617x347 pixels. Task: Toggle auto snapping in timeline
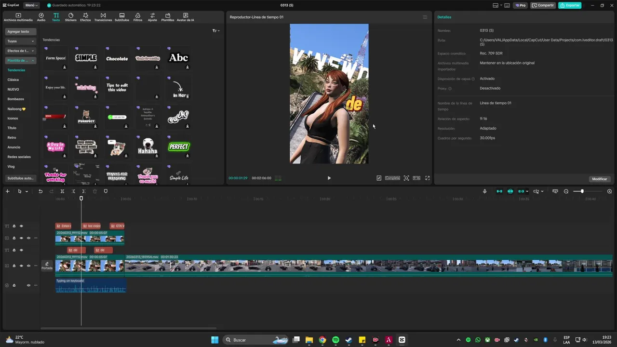510,191
